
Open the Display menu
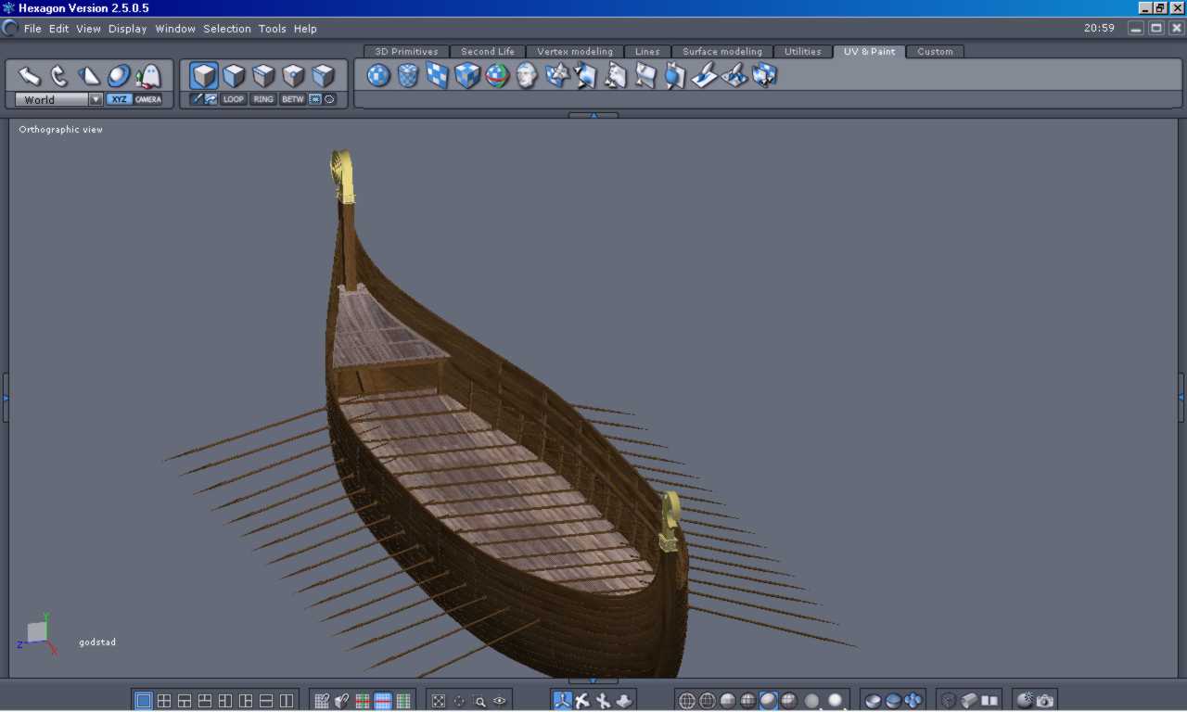127,29
